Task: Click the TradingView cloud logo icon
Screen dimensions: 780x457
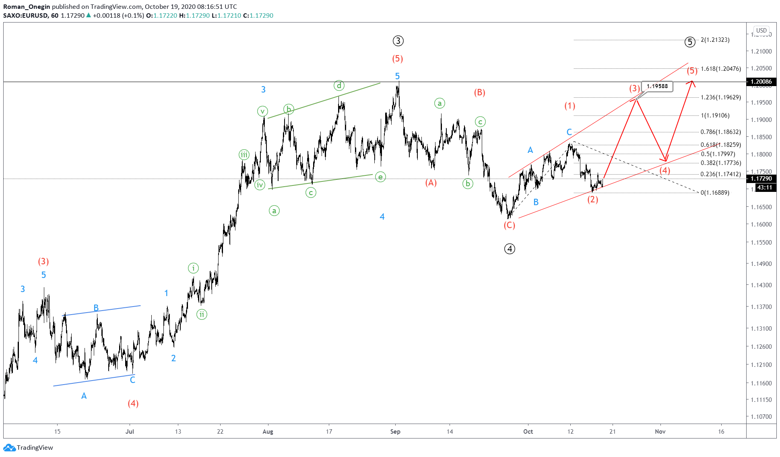Action: [10, 447]
